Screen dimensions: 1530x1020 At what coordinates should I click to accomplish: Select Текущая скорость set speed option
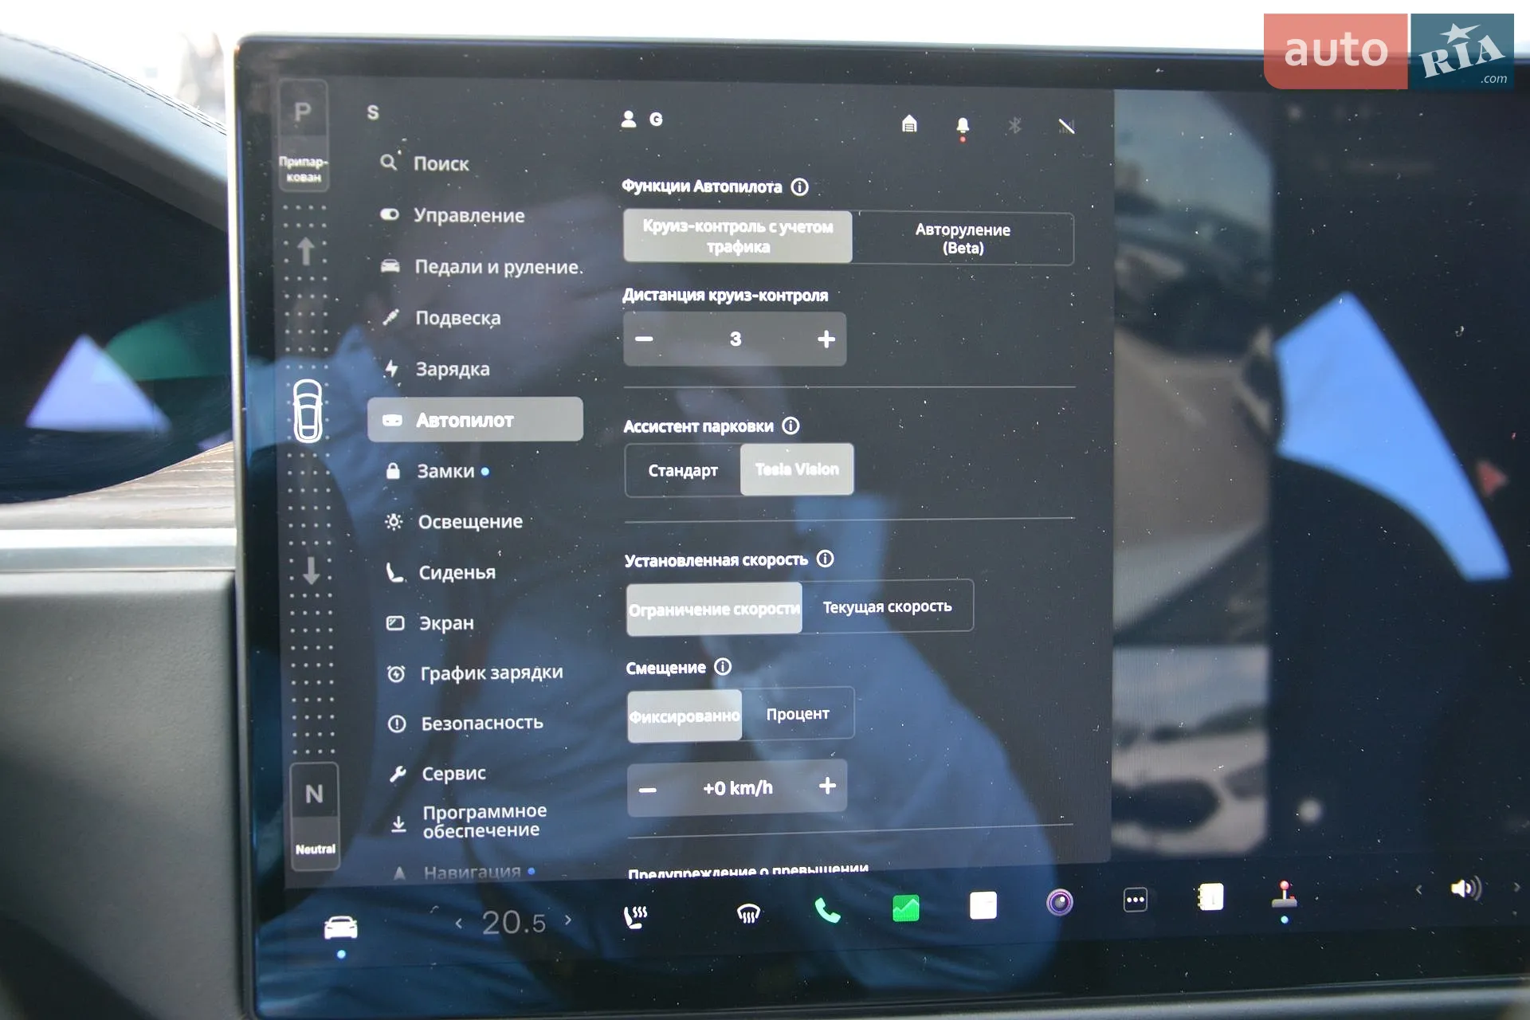[887, 606]
